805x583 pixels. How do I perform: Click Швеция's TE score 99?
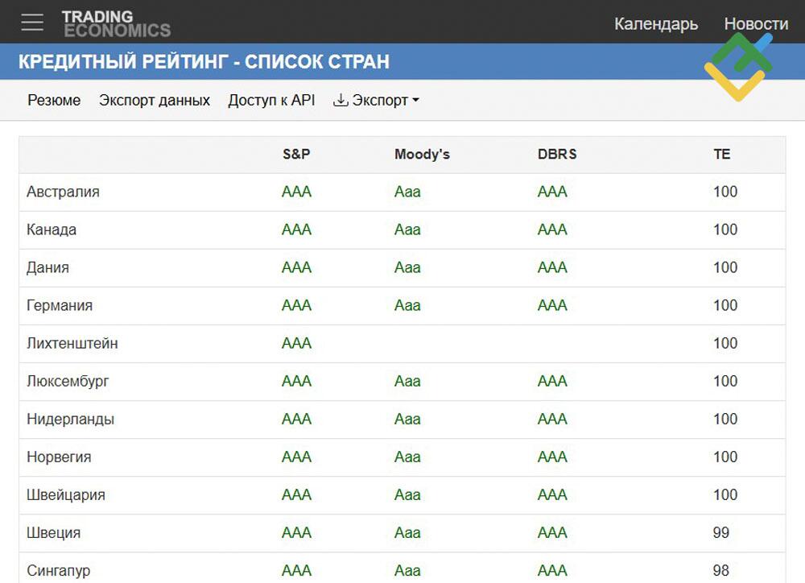pos(720,532)
